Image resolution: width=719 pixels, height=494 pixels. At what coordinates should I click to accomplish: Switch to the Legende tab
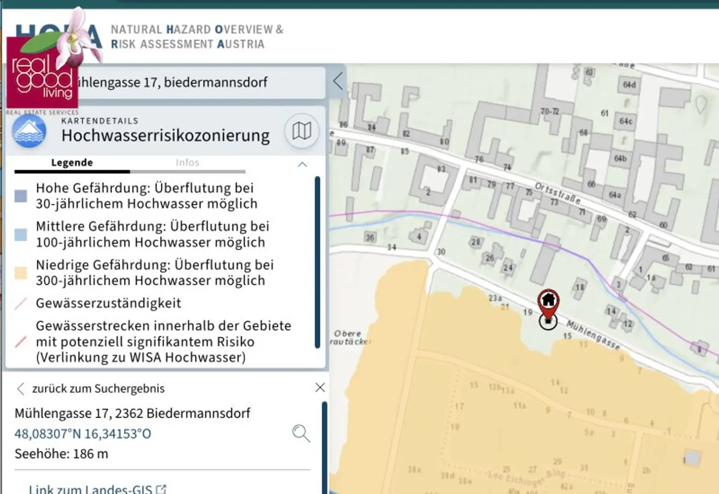(71, 162)
